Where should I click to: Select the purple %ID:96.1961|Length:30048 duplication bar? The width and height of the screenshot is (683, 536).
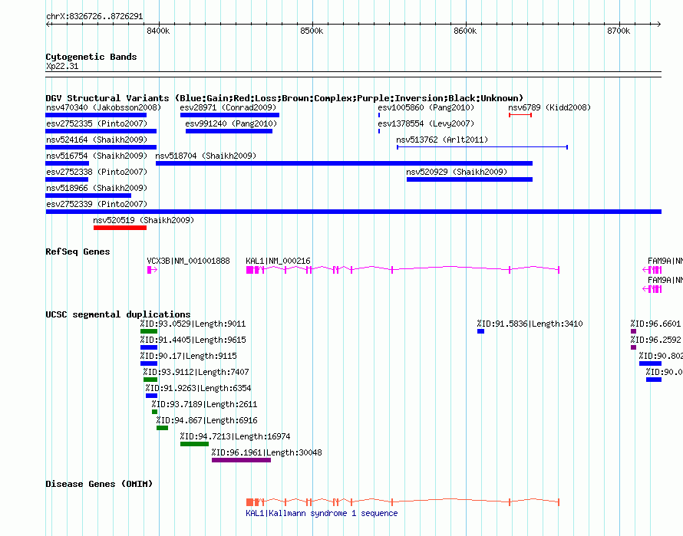point(241,460)
